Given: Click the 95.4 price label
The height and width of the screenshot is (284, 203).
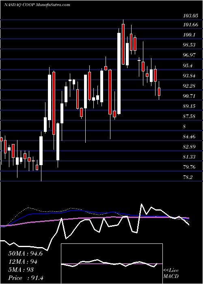Looking at the screenshot, I should tap(188, 66).
